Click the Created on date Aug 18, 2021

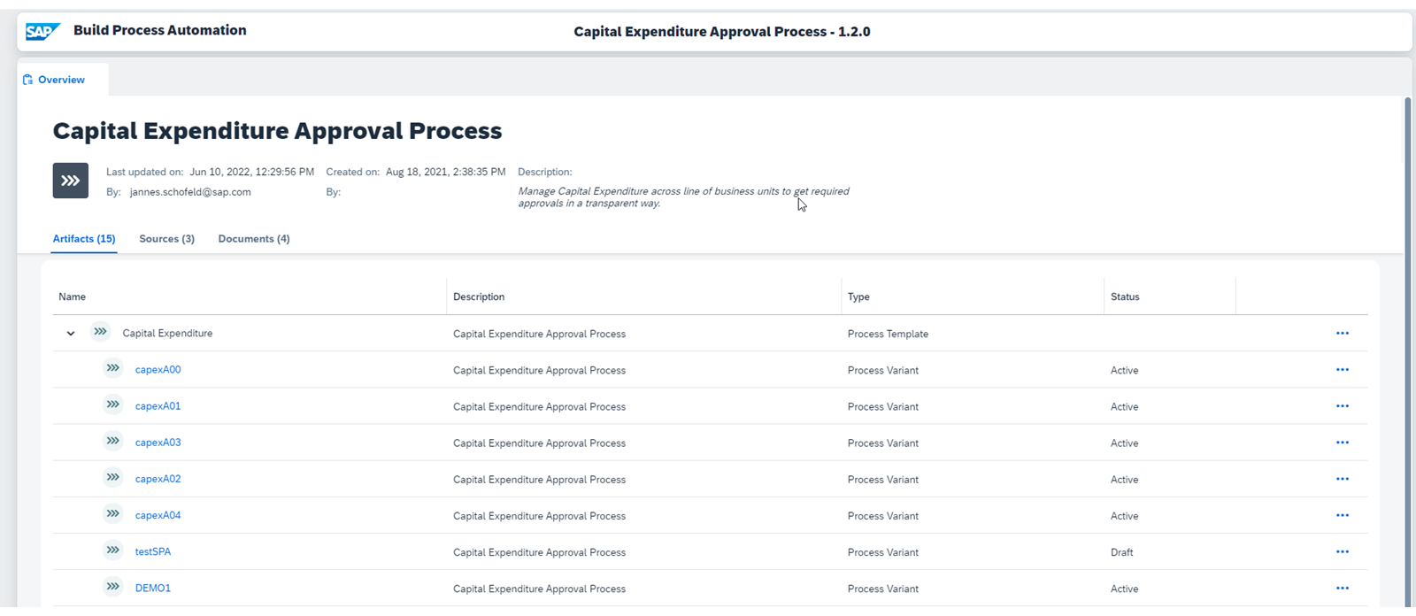(445, 172)
